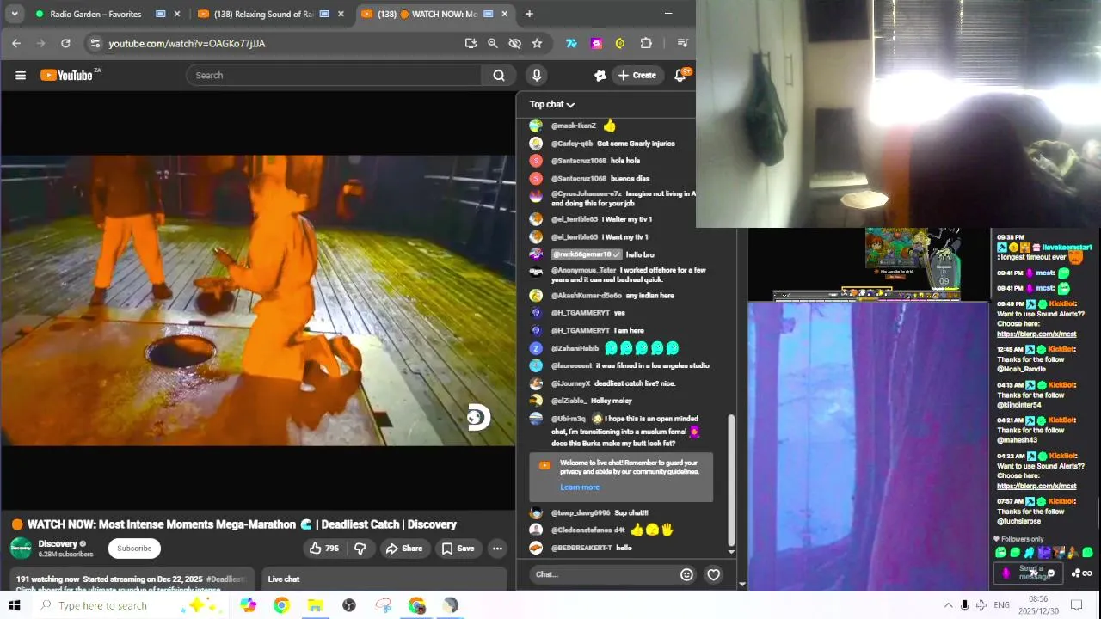1101x619 pixels.
Task: Switch to the Radio Garden – Favorites tab
Action: coord(95,14)
